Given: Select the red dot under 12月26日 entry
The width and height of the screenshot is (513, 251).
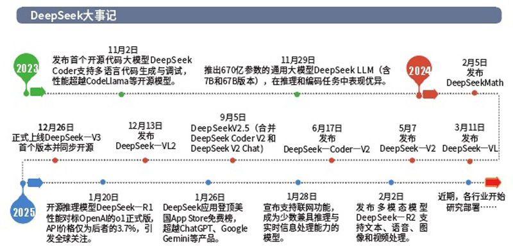Looking at the screenshot, I should pyautogui.click(x=55, y=161).
